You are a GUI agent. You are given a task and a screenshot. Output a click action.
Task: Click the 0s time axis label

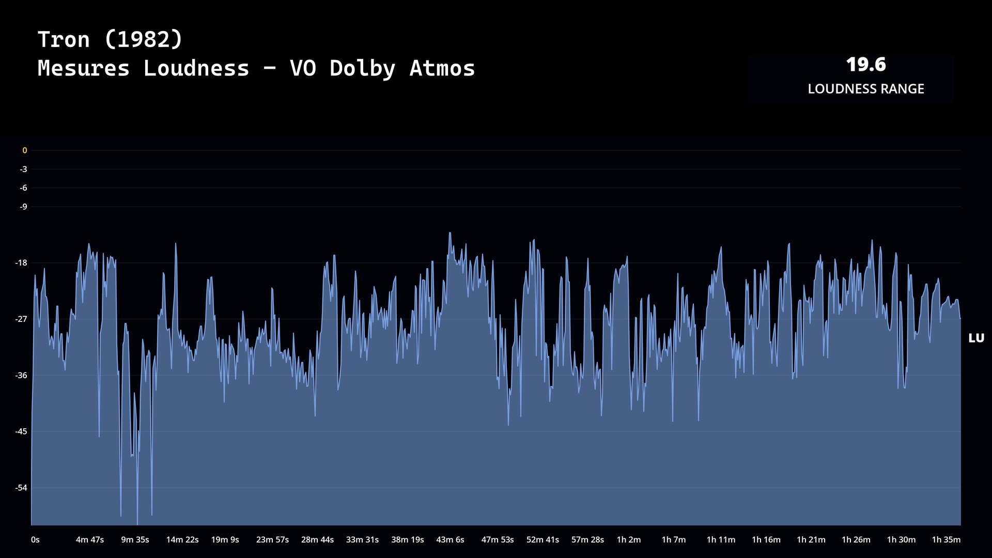[x=35, y=539]
